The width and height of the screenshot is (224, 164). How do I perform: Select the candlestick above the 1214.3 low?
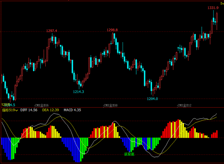pyautogui.click(x=79, y=85)
